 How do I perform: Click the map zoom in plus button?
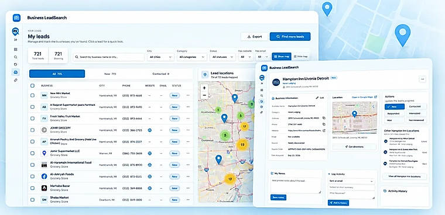point(204,88)
